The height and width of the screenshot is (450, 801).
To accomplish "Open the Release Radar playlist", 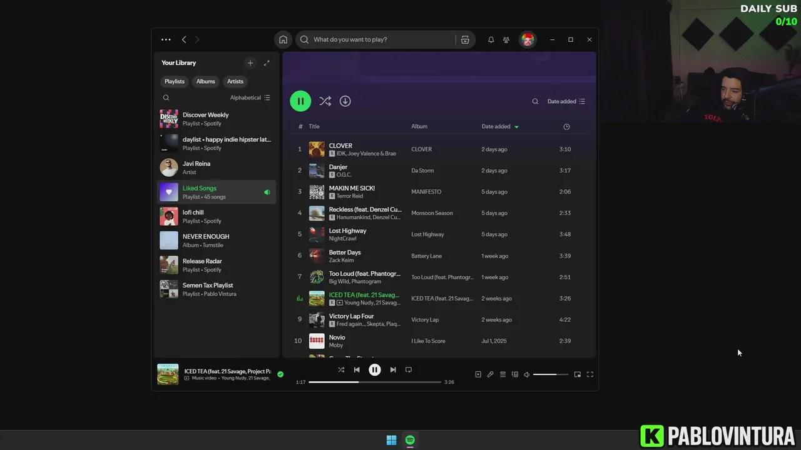I will pos(216,265).
